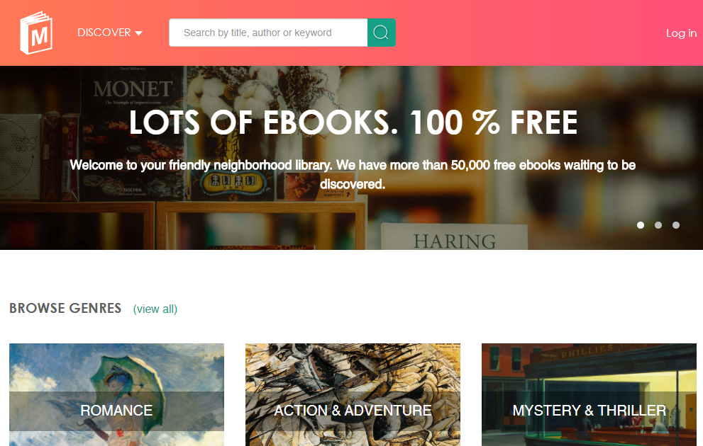Open the Log in link
Viewport: 703px width, 446px height.
pos(681,33)
